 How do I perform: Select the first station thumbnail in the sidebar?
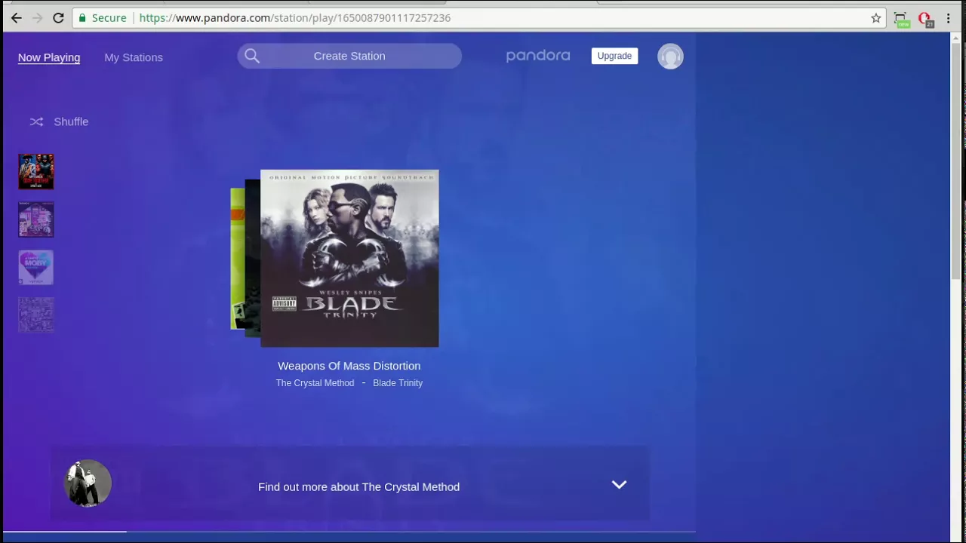[36, 171]
